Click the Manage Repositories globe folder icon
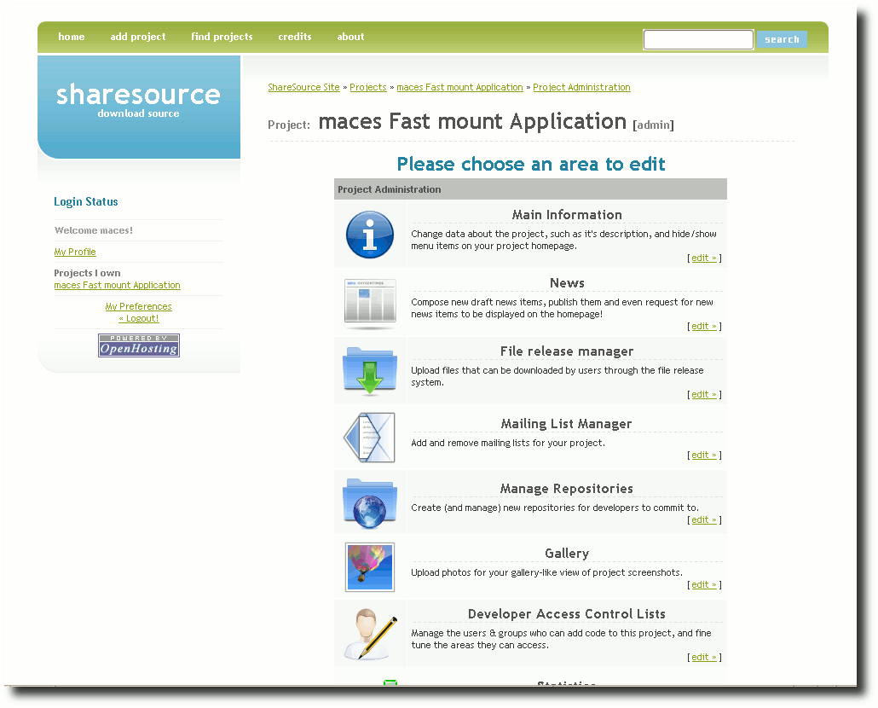This screenshot has width=878, height=708. pos(370,503)
